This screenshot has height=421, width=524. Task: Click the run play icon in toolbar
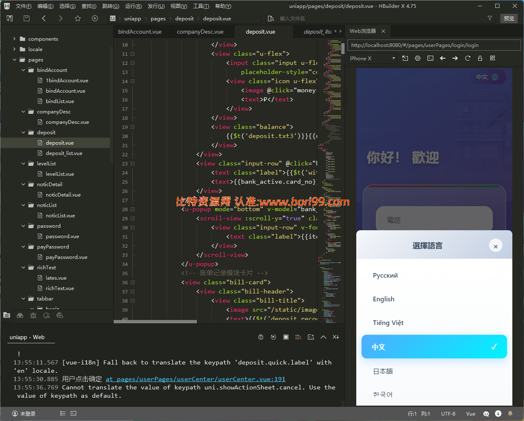pyautogui.click(x=95, y=18)
